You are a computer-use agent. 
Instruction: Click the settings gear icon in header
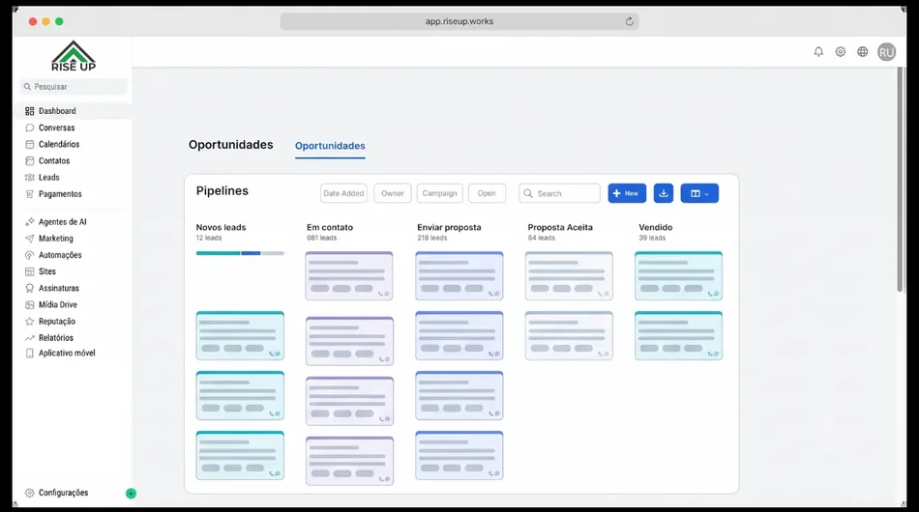point(841,51)
